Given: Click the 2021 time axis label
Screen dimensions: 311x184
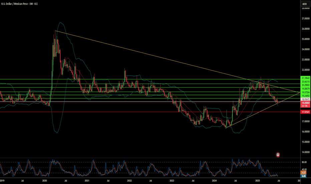Looking at the screenshot, I should (87, 181).
